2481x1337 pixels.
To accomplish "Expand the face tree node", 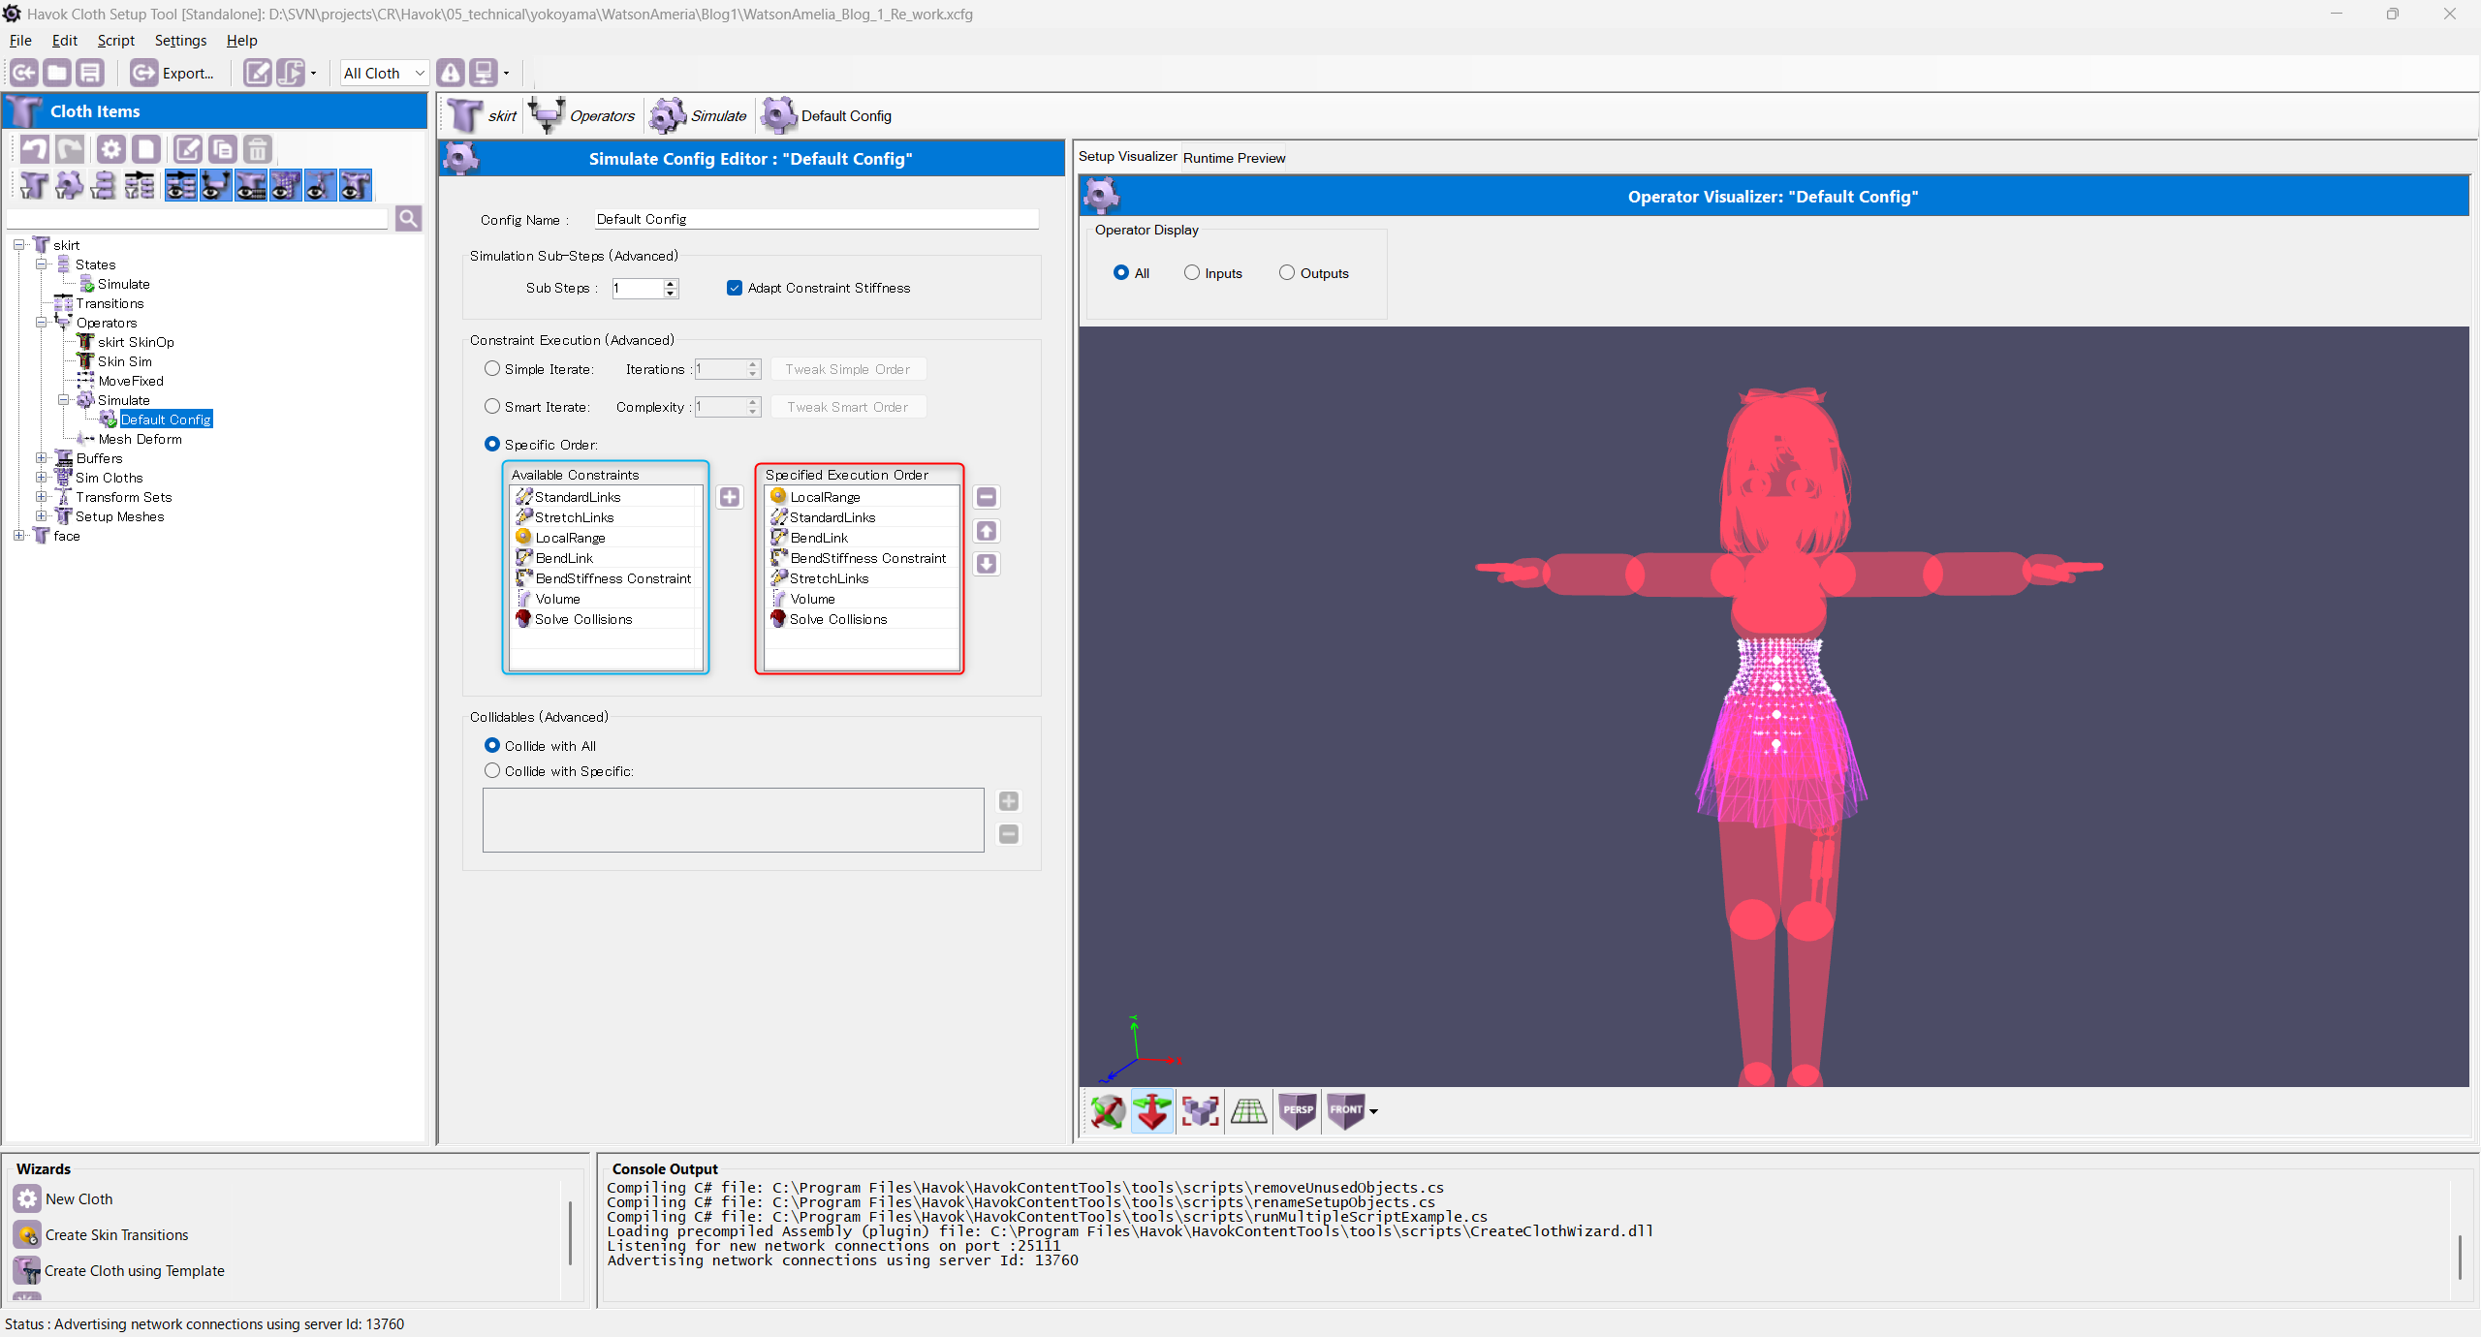I will (18, 536).
